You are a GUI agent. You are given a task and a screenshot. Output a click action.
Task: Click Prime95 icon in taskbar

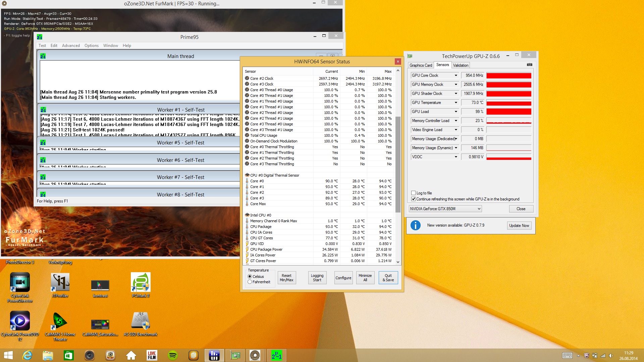point(277,355)
